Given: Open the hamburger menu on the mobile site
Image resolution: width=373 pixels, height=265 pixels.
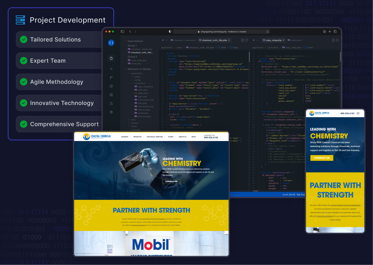Looking at the screenshot, I should click(358, 113).
